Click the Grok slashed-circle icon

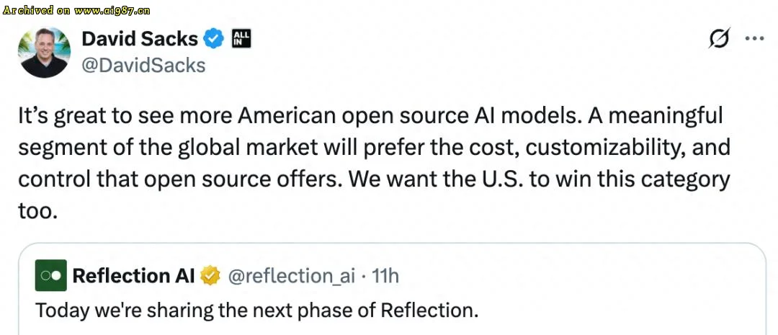coord(719,39)
